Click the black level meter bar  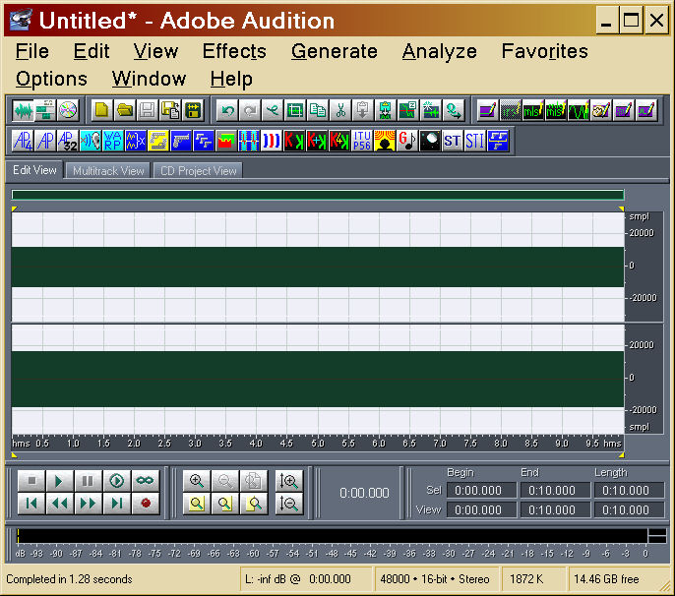tap(332, 536)
